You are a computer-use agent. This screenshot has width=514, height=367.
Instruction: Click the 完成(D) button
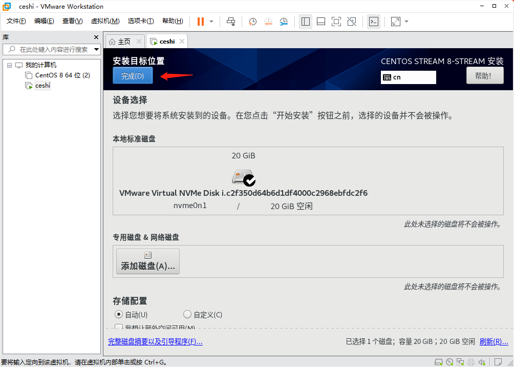pyautogui.click(x=133, y=75)
